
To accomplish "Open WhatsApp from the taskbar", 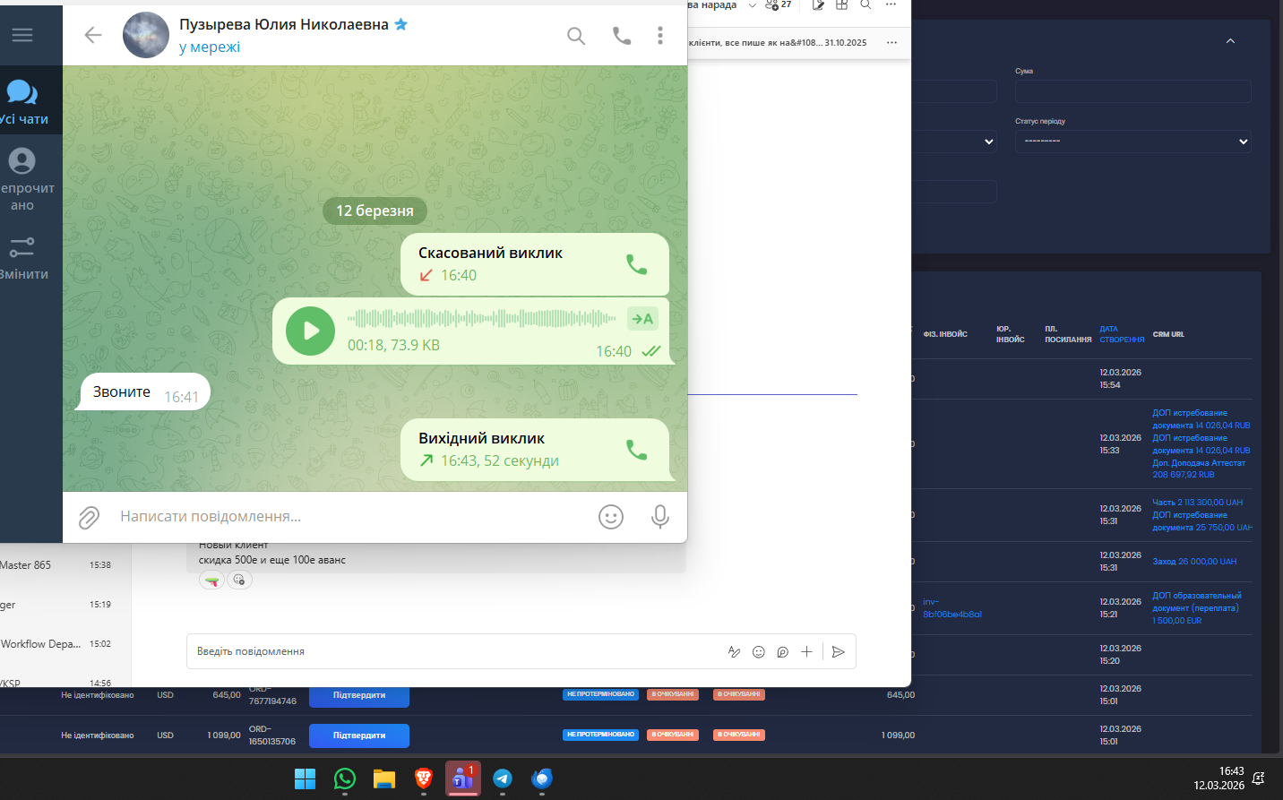I will tap(345, 778).
